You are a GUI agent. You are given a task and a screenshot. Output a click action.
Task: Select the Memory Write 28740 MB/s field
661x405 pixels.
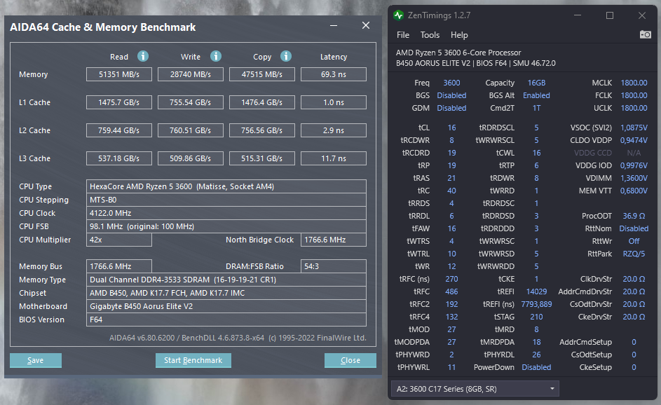point(191,74)
